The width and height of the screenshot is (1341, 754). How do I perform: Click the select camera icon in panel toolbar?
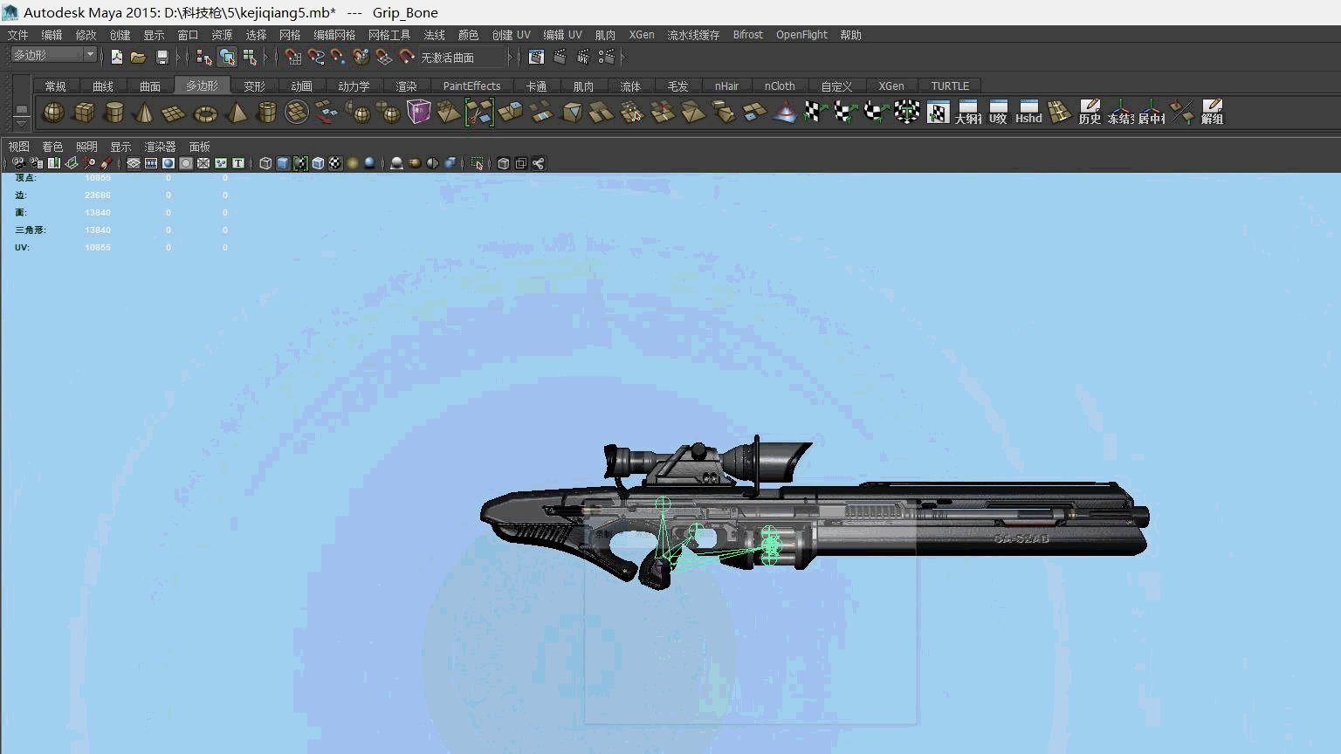point(18,163)
